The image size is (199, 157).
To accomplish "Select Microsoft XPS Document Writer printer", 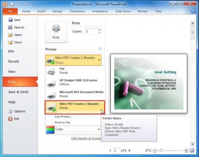I will click(75, 94).
